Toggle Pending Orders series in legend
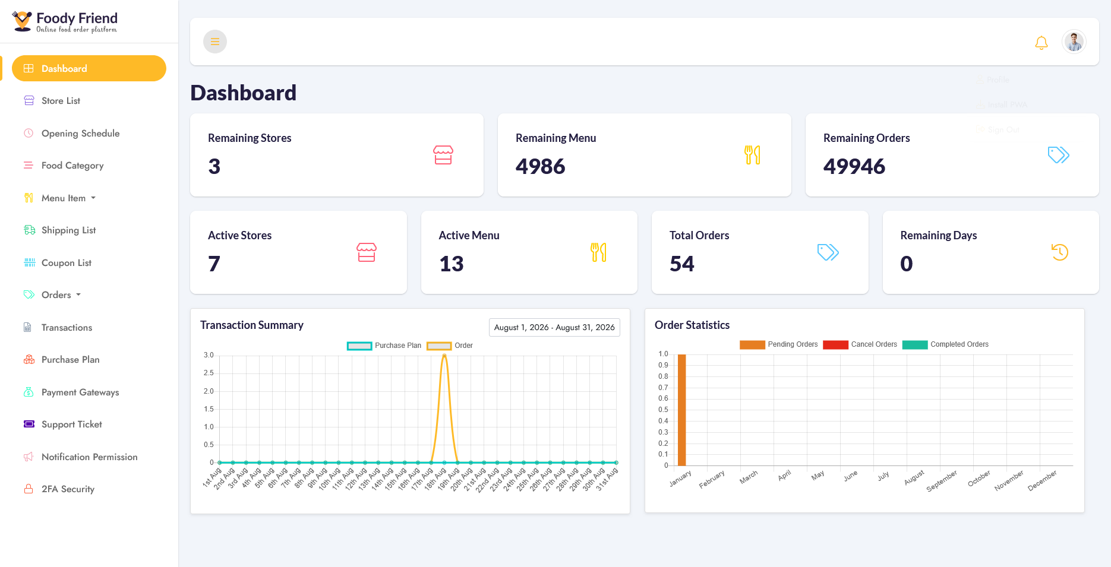Screen dimensions: 1111x567 (x=778, y=344)
